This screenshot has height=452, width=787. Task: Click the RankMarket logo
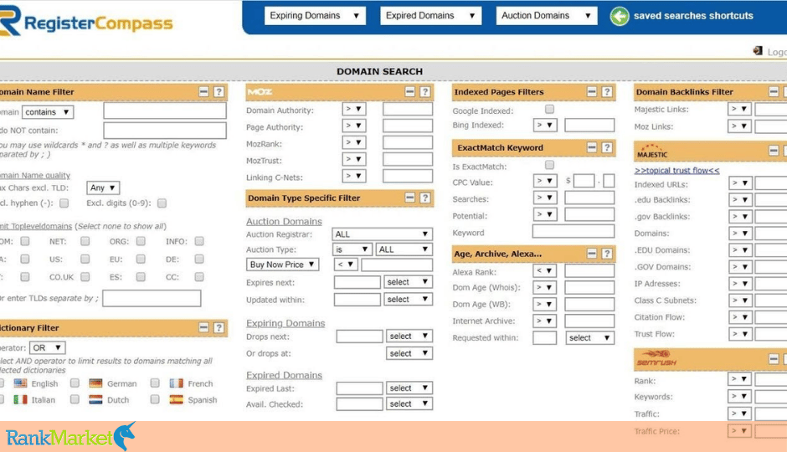pyautogui.click(x=71, y=436)
